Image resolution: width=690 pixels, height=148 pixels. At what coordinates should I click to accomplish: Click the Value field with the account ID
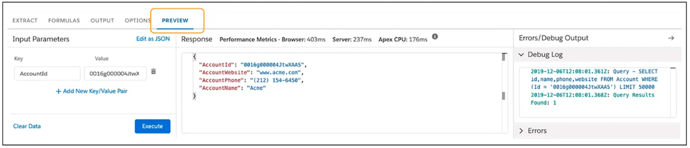point(115,74)
